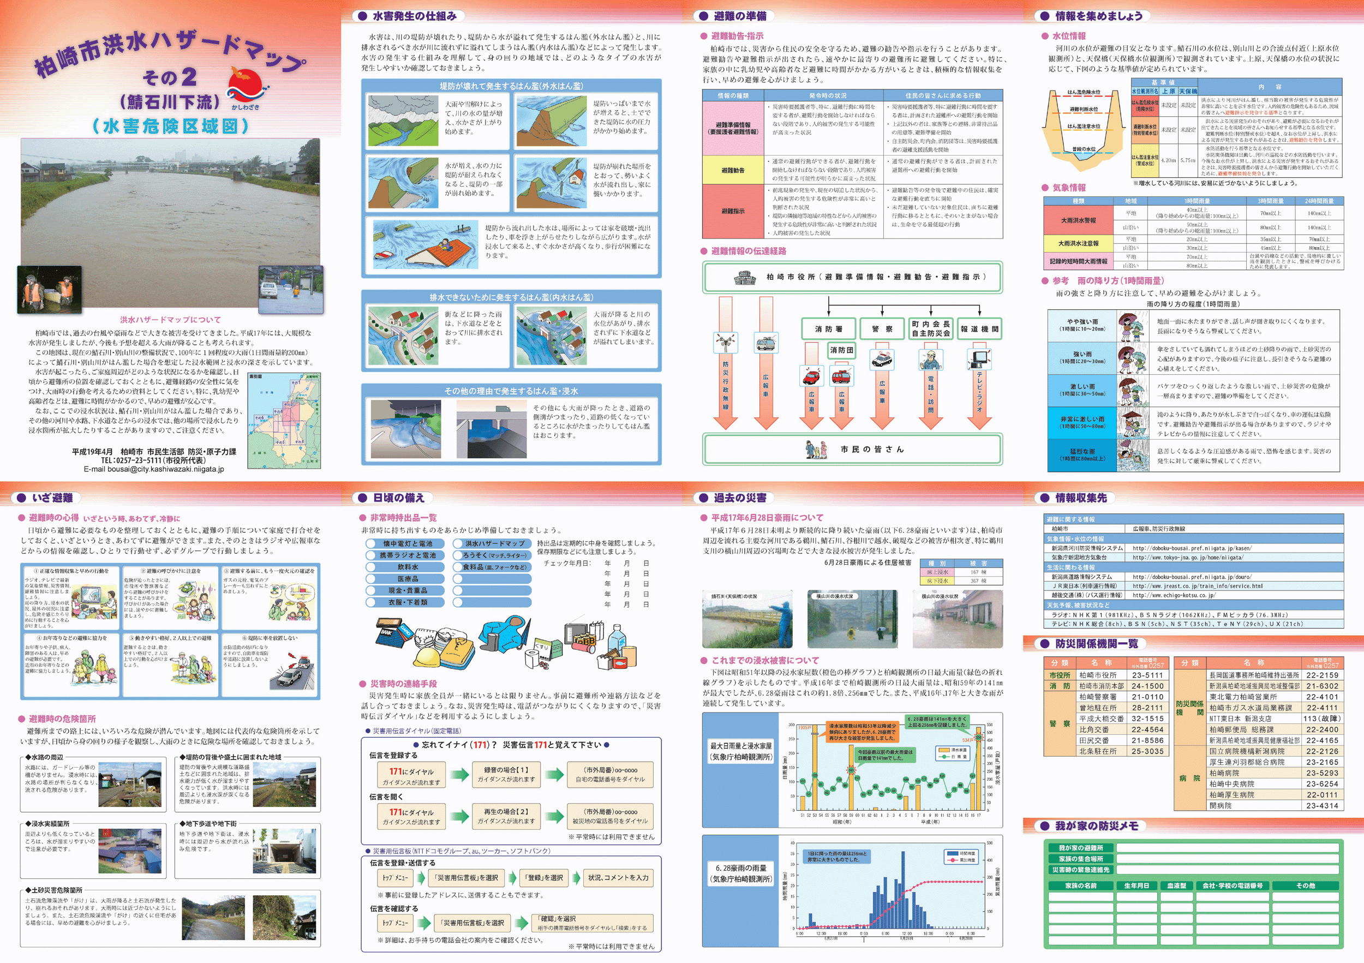1364x963 pixels.
Task: Click the red fire van under 消防団
Action: tap(841, 376)
